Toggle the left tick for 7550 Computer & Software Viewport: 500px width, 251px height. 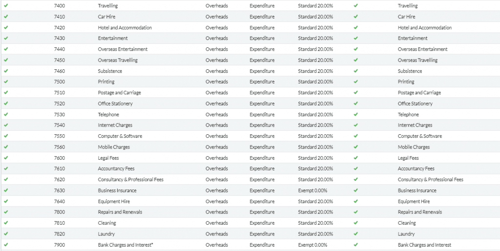[x=6, y=136]
